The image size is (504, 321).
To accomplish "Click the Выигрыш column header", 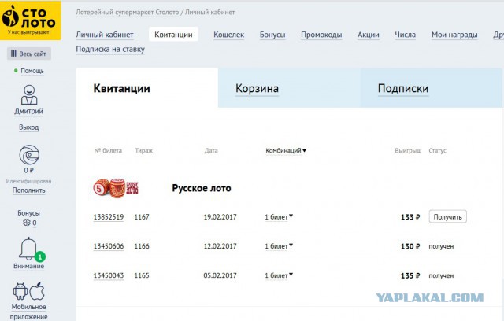I will point(408,150).
